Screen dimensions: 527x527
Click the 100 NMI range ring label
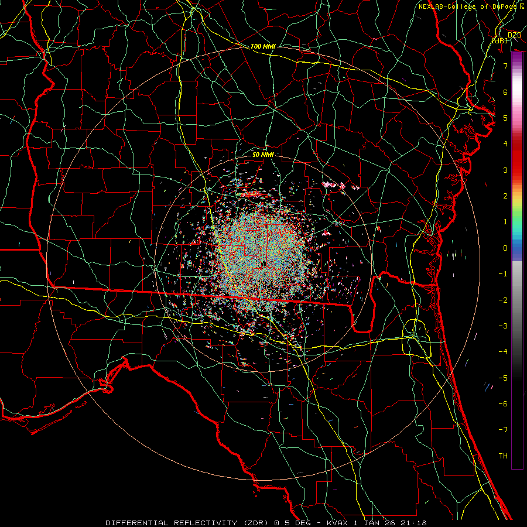point(263,46)
